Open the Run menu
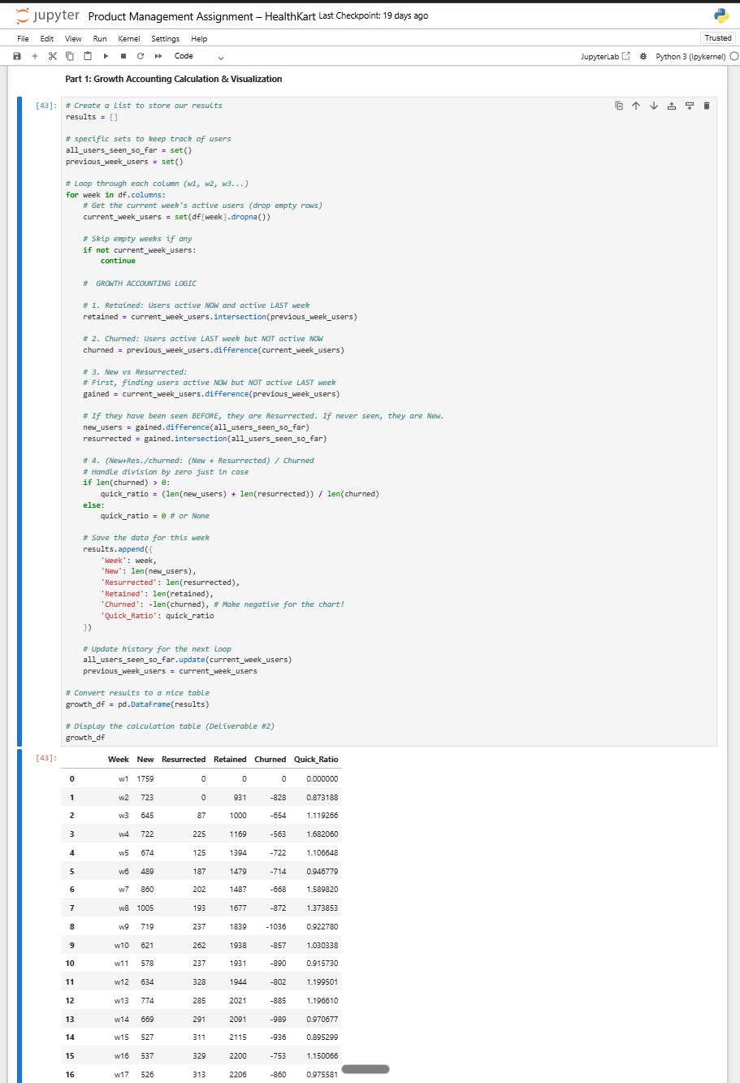The height and width of the screenshot is (1083, 740). tap(99, 38)
